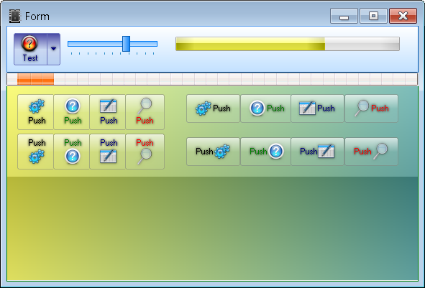The image size is (425, 288).
Task: Click the Test button with red question icon
Action: coord(30,49)
